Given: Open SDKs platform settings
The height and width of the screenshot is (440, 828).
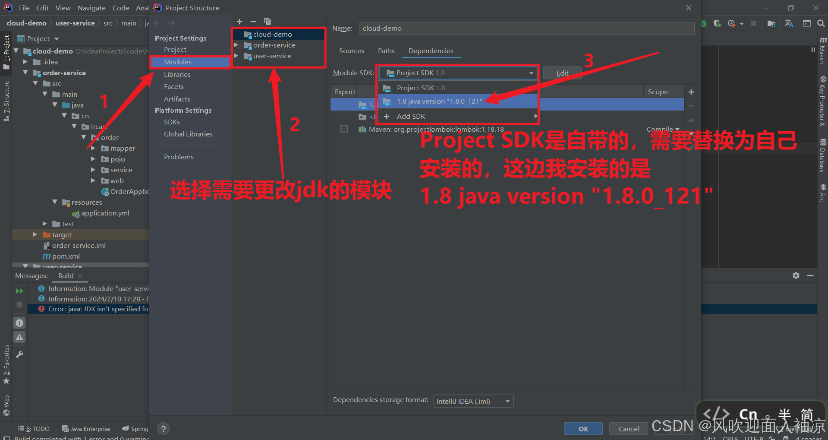Looking at the screenshot, I should click(172, 122).
